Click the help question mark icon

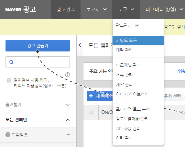click(68, 75)
